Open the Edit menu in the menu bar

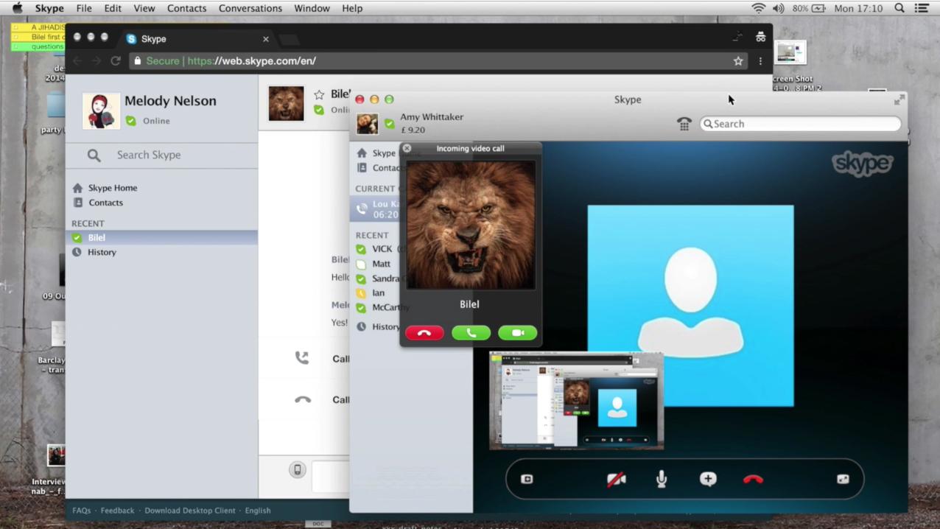[x=113, y=8]
